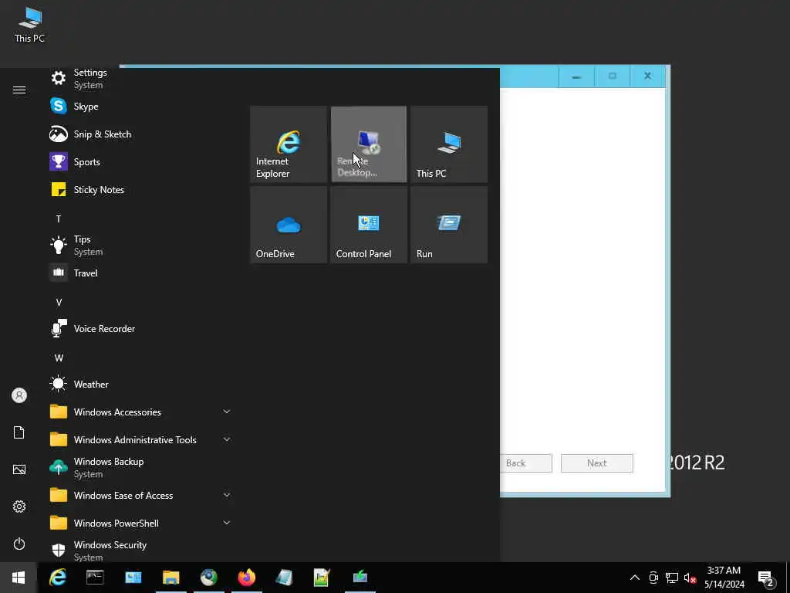Open the Weather app
The width and height of the screenshot is (790, 593).
(139, 385)
